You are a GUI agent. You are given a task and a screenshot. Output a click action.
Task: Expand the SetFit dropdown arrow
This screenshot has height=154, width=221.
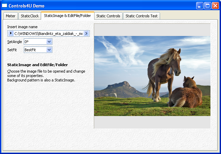[49, 50]
